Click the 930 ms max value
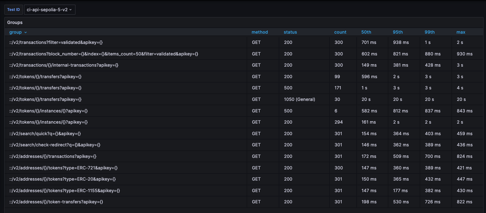 (464, 54)
